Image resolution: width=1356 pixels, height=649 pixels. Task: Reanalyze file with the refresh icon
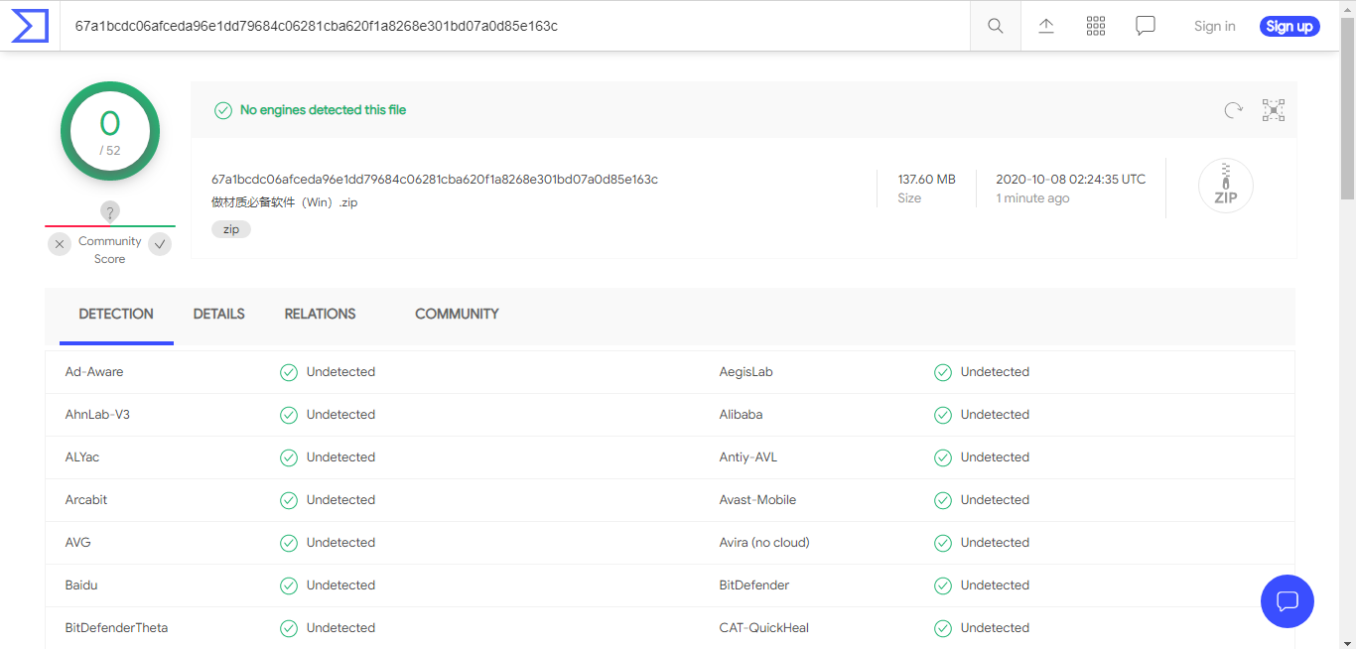pyautogui.click(x=1233, y=110)
